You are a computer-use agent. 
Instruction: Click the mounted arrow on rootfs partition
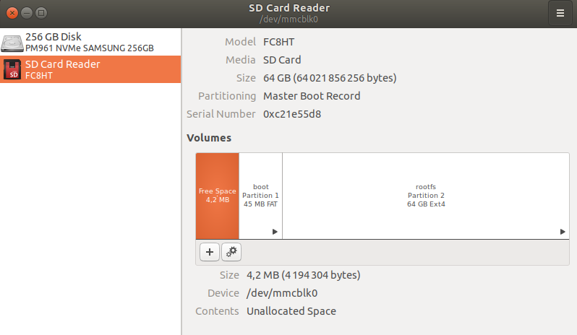tap(563, 232)
